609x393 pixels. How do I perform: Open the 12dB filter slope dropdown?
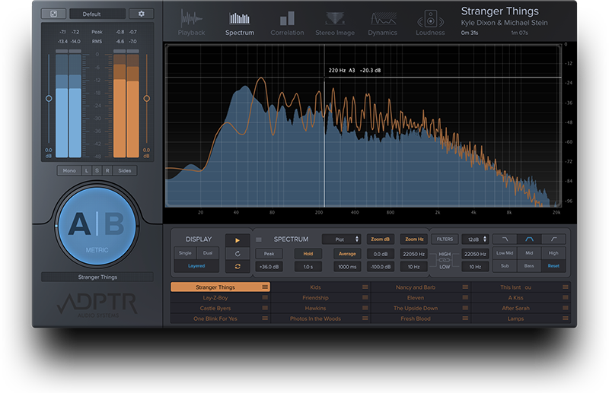(x=473, y=239)
